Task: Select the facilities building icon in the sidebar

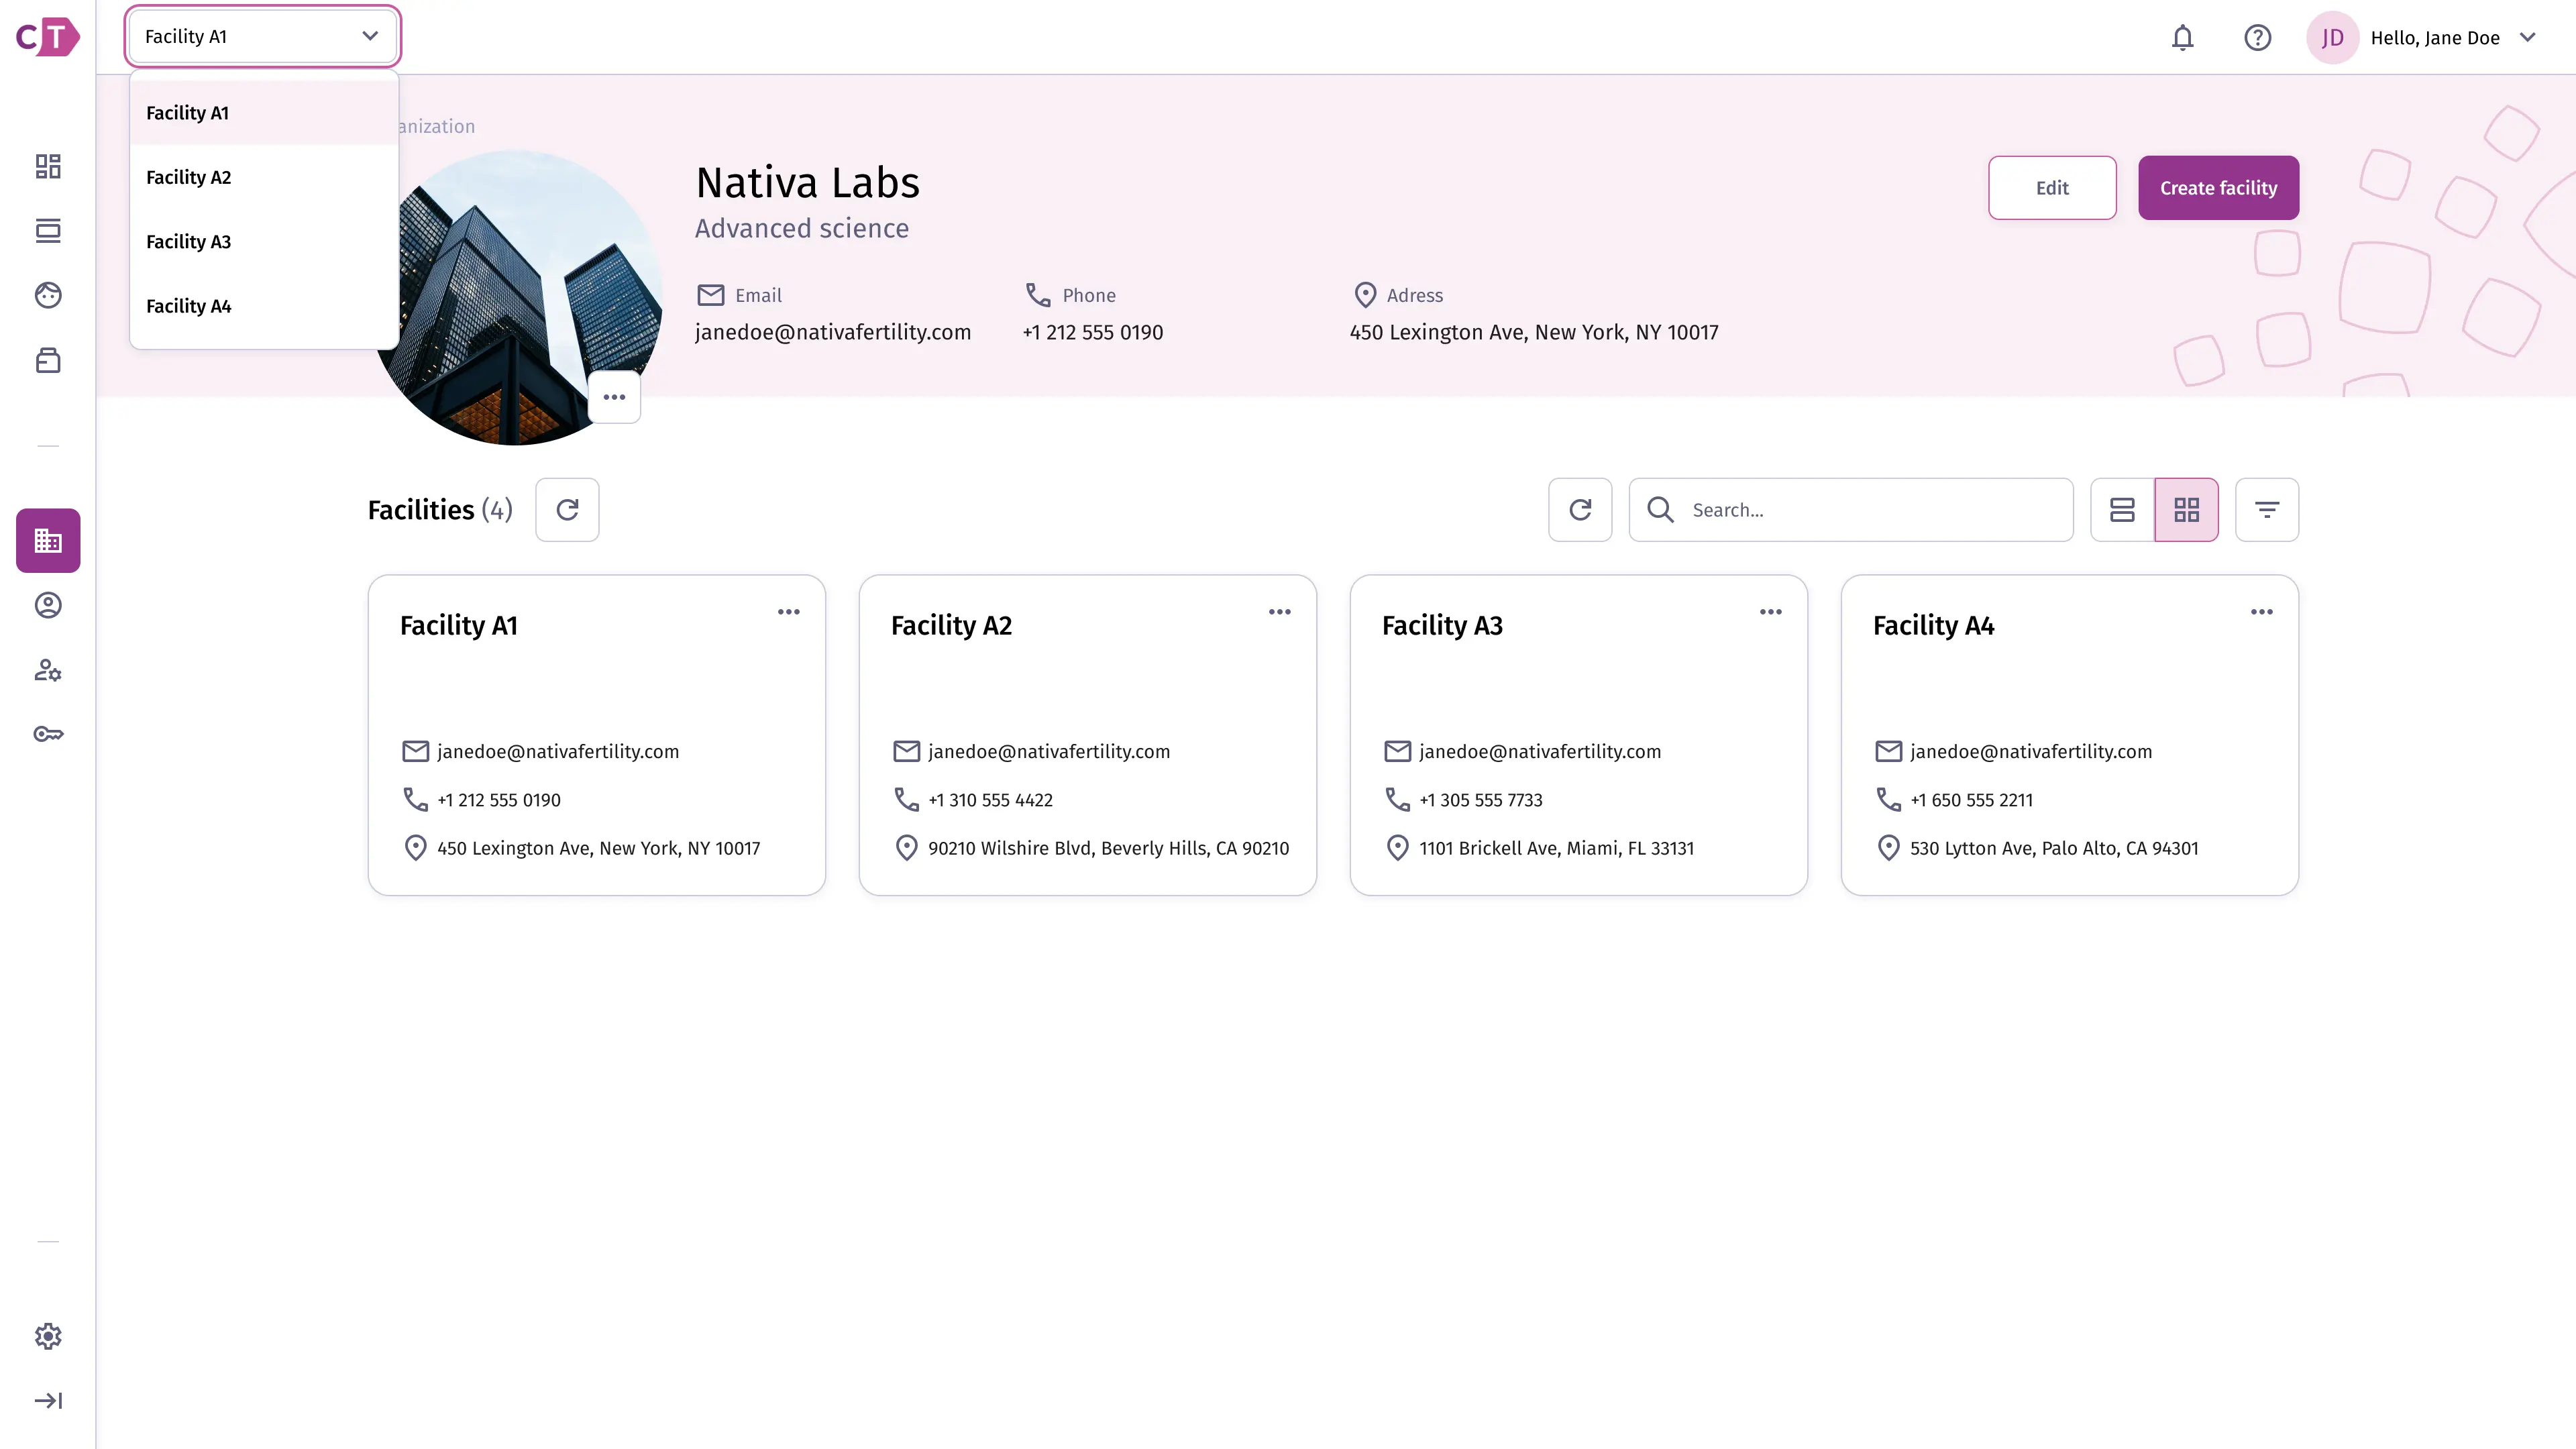Action: (x=48, y=541)
